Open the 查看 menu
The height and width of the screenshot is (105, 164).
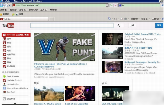tap(23, 10)
